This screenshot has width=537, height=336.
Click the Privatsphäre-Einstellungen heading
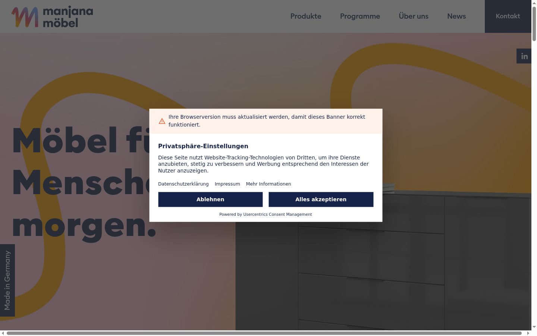[x=203, y=146]
